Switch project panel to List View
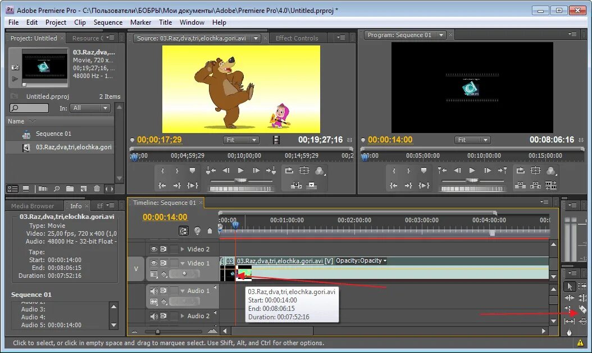The height and width of the screenshot is (353, 592). click(x=13, y=189)
